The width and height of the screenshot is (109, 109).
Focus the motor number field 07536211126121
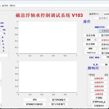(x=34, y=104)
